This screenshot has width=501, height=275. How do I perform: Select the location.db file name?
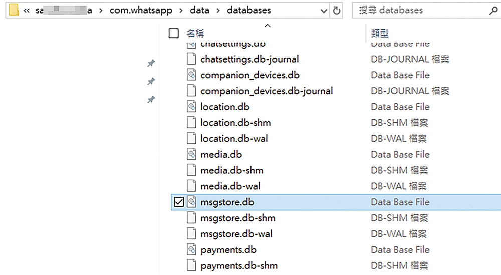(225, 107)
